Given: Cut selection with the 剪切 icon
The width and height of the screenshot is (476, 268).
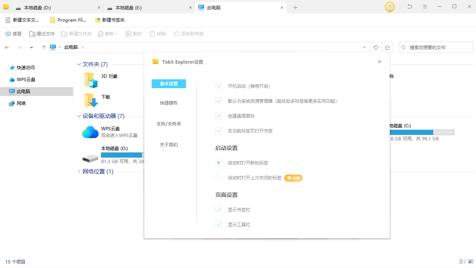Looking at the screenshot, I should pyautogui.click(x=134, y=33).
